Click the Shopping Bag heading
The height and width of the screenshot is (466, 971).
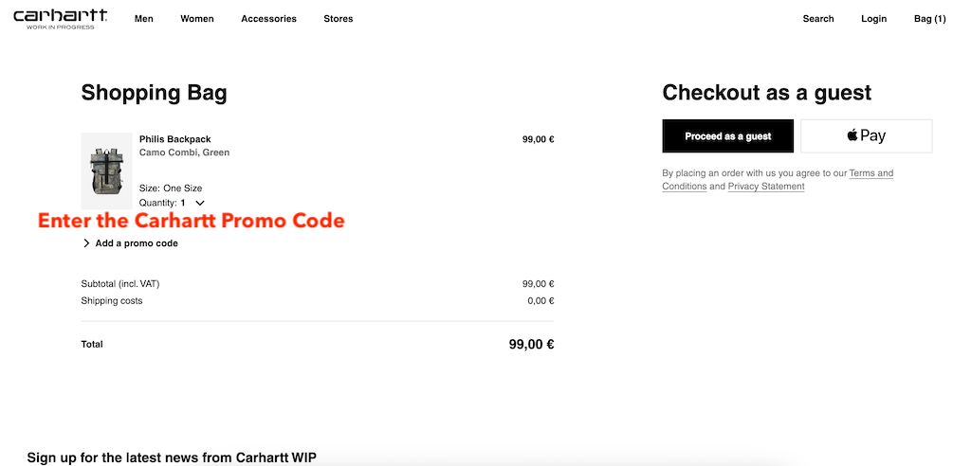[155, 93]
